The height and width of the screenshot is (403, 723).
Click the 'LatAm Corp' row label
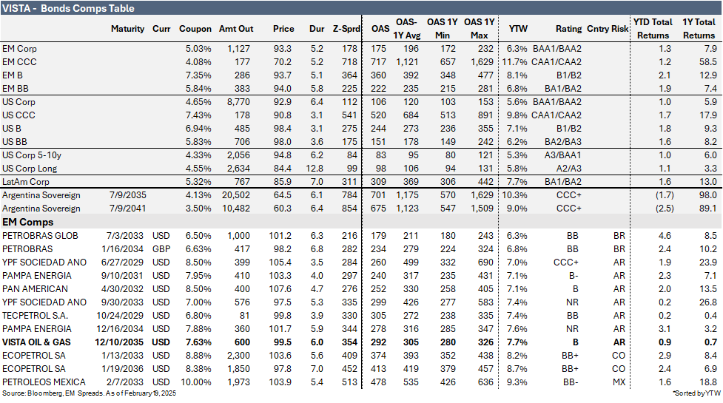[x=26, y=182]
